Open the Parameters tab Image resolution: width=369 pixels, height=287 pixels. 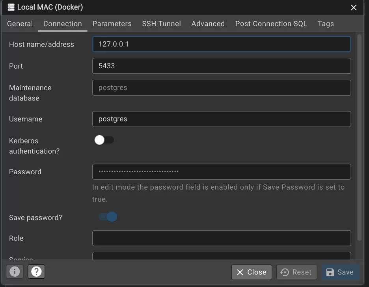[112, 24]
